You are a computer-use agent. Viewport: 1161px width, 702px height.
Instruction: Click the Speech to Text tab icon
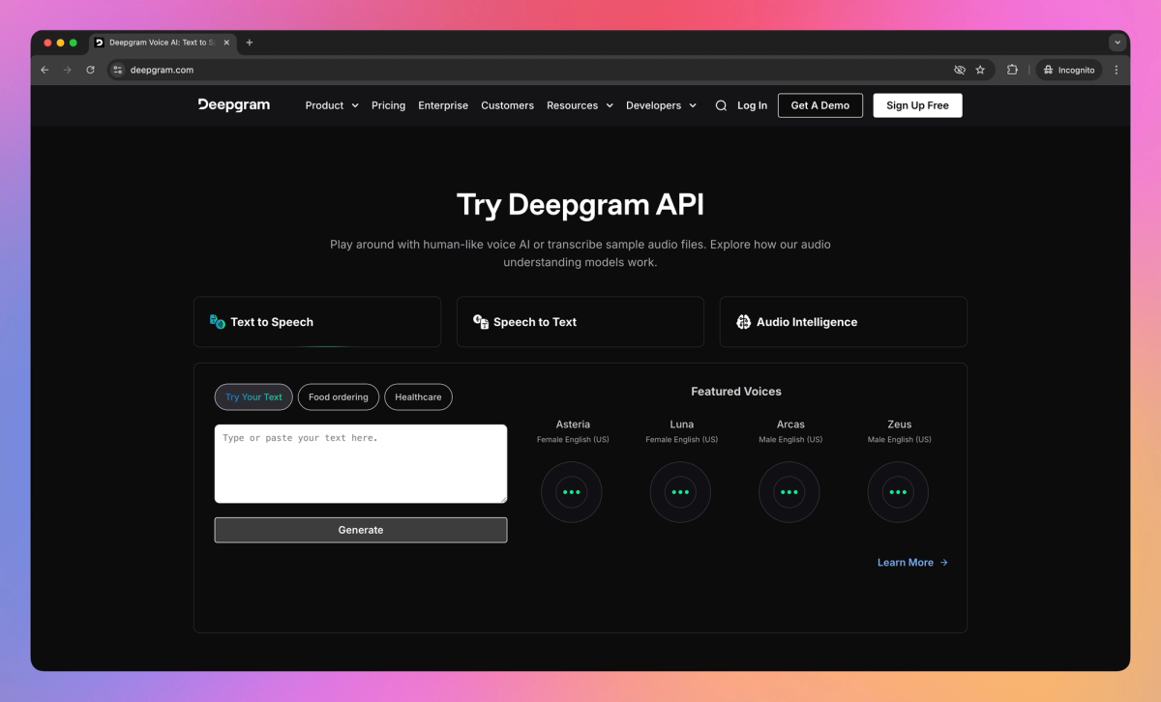coord(481,322)
